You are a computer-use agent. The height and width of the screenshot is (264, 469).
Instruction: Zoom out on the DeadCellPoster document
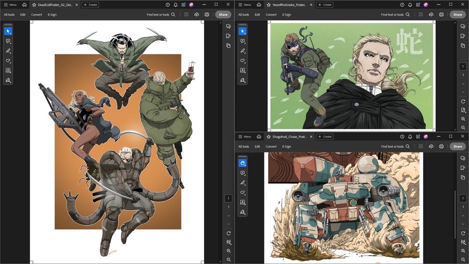pos(228,259)
